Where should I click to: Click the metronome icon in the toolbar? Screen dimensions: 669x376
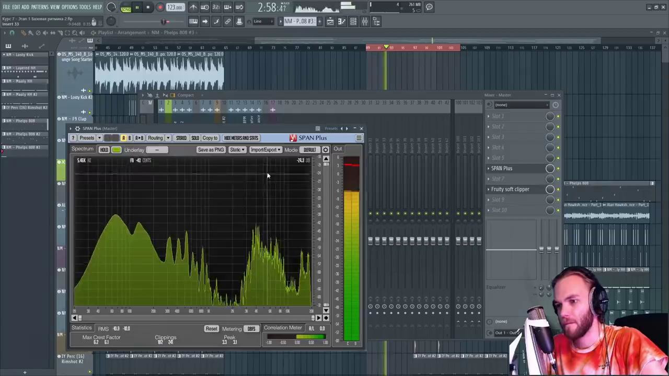[x=193, y=7]
